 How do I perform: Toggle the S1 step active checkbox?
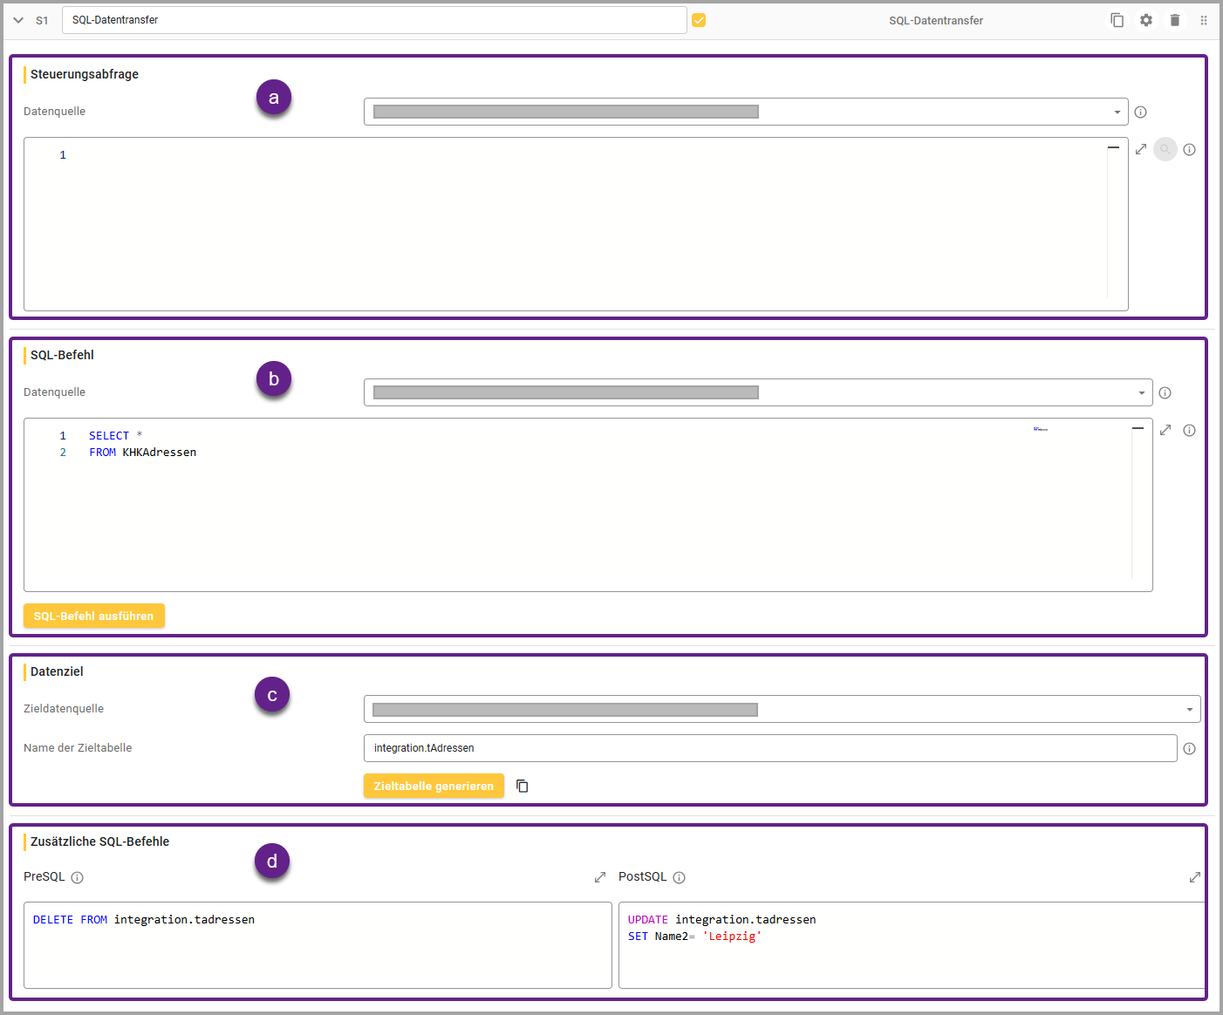point(699,20)
